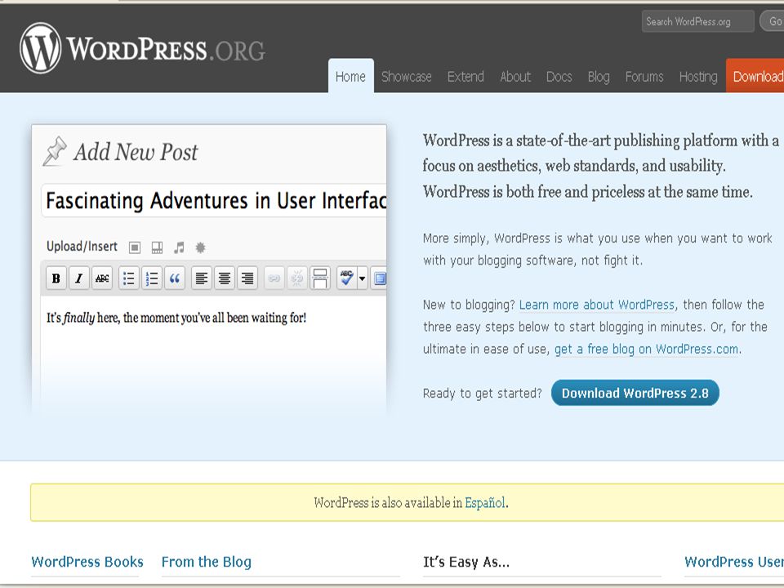Insert an ordered numbered list

pyautogui.click(x=152, y=278)
